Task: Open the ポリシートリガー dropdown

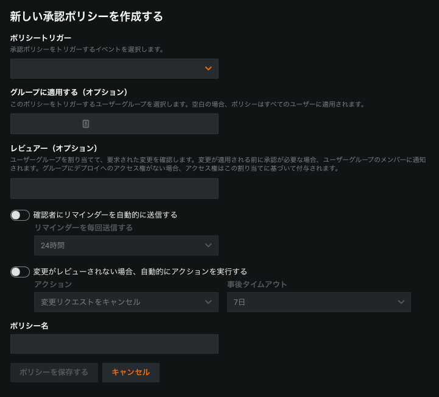Action: [114, 69]
